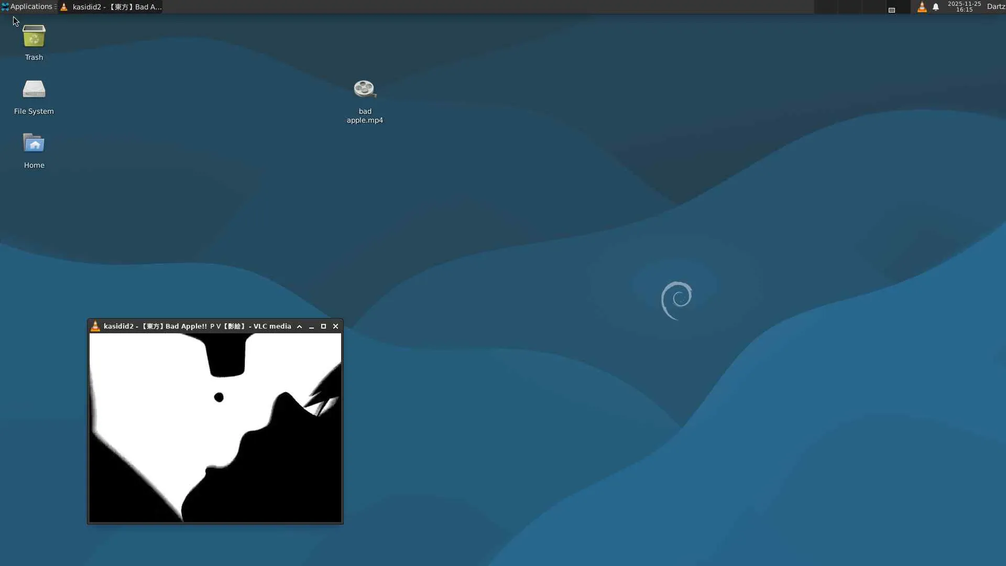Roll up VLC window with shade arrow

point(300,326)
